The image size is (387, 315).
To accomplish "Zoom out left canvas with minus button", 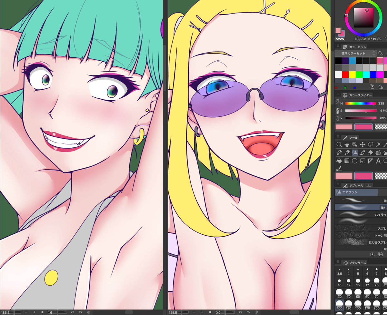I will [26, 312].
